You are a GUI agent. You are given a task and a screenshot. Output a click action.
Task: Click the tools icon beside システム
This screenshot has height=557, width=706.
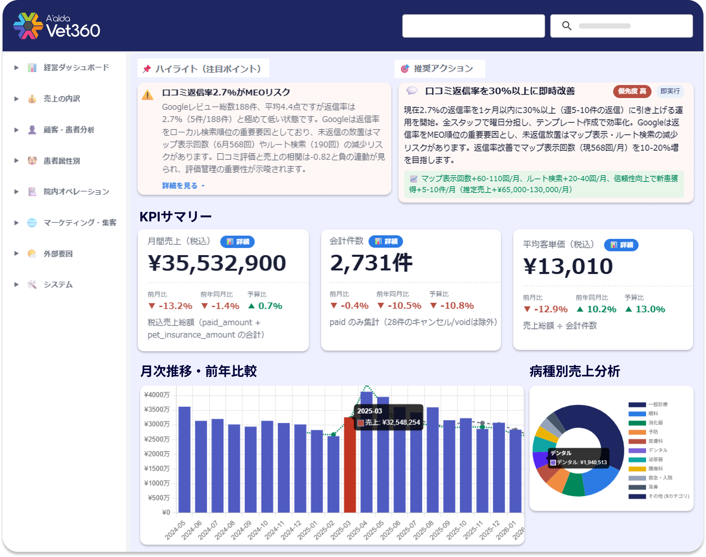tap(32, 285)
